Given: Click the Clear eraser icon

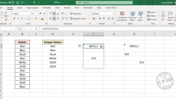Looking at the screenshot, I should click(163, 20).
